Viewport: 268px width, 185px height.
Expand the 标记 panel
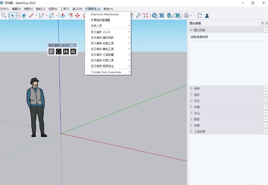click(191, 113)
